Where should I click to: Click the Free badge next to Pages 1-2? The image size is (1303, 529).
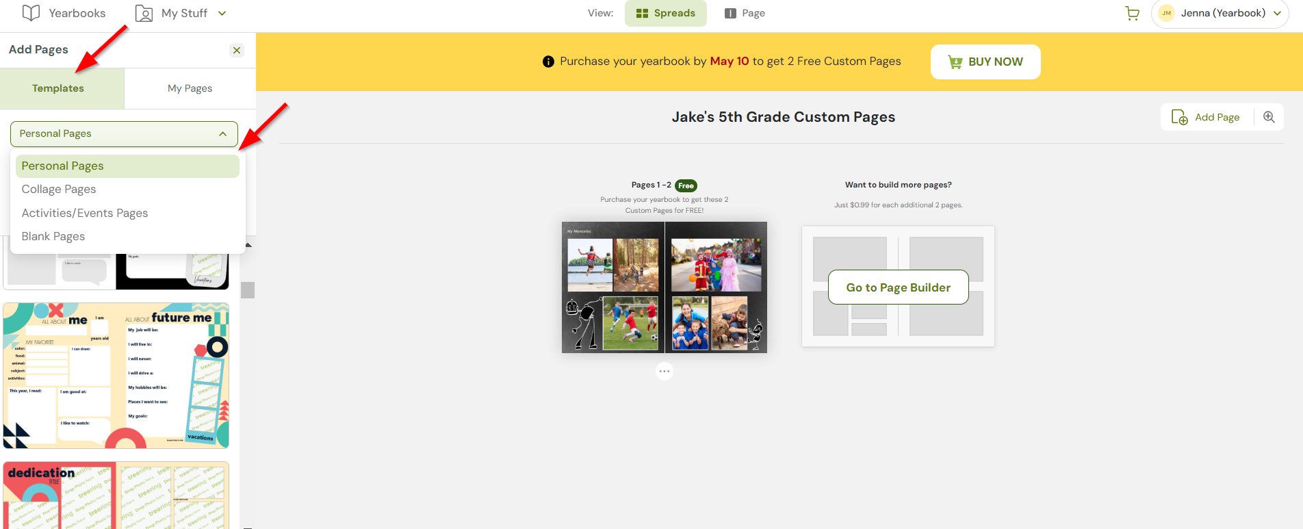686,185
